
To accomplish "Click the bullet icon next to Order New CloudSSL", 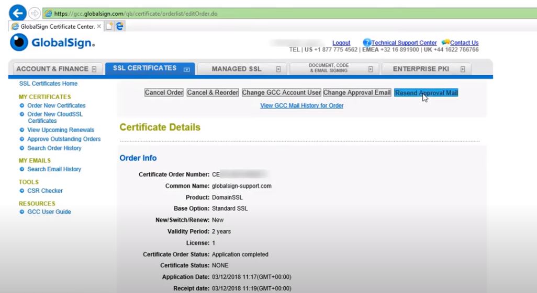I will tap(22, 114).
